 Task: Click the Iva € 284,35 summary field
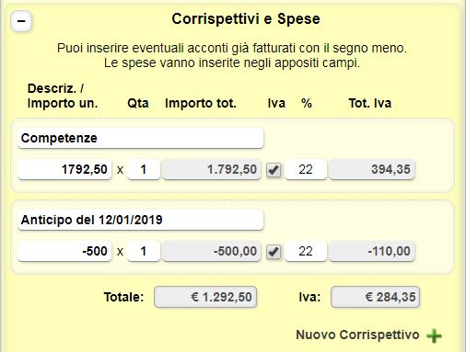(375, 297)
